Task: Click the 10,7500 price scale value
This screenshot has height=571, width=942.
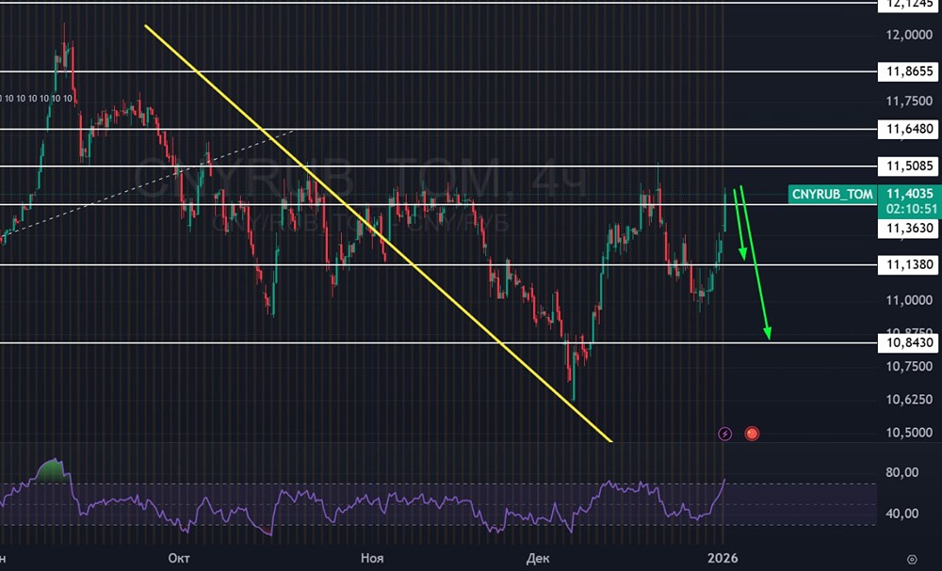Action: 909,367
